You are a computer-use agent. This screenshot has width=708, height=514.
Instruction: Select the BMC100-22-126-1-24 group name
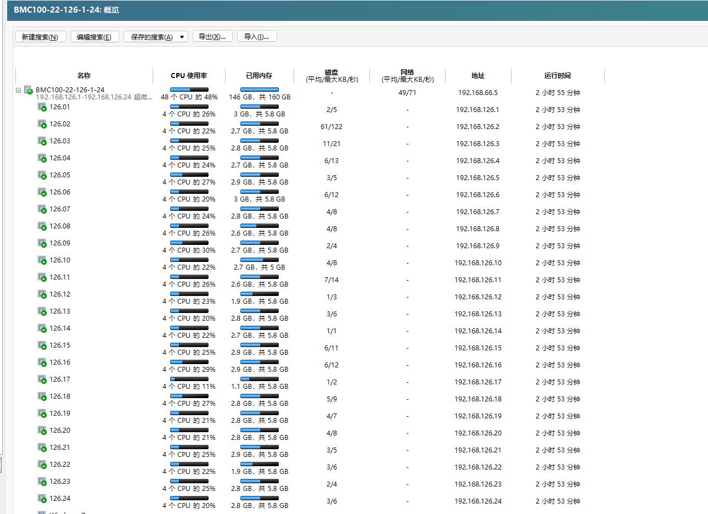(x=70, y=90)
